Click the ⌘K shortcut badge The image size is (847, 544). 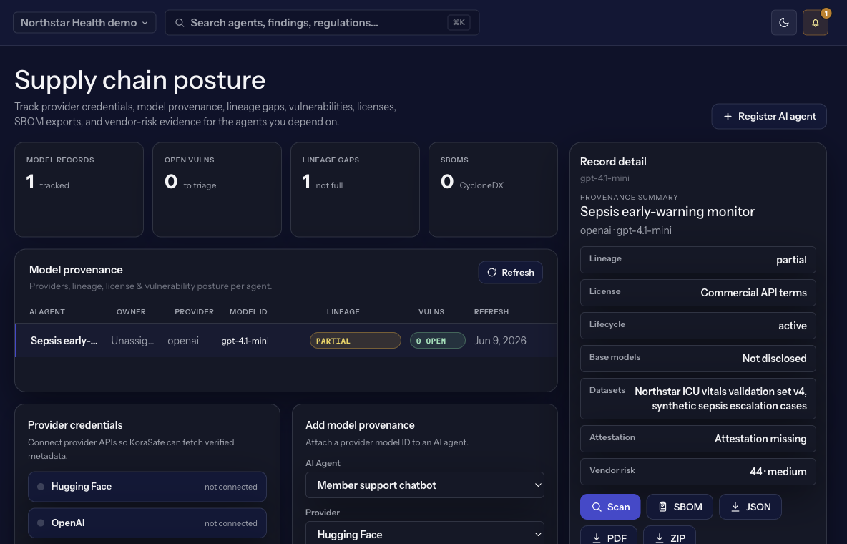pos(459,23)
